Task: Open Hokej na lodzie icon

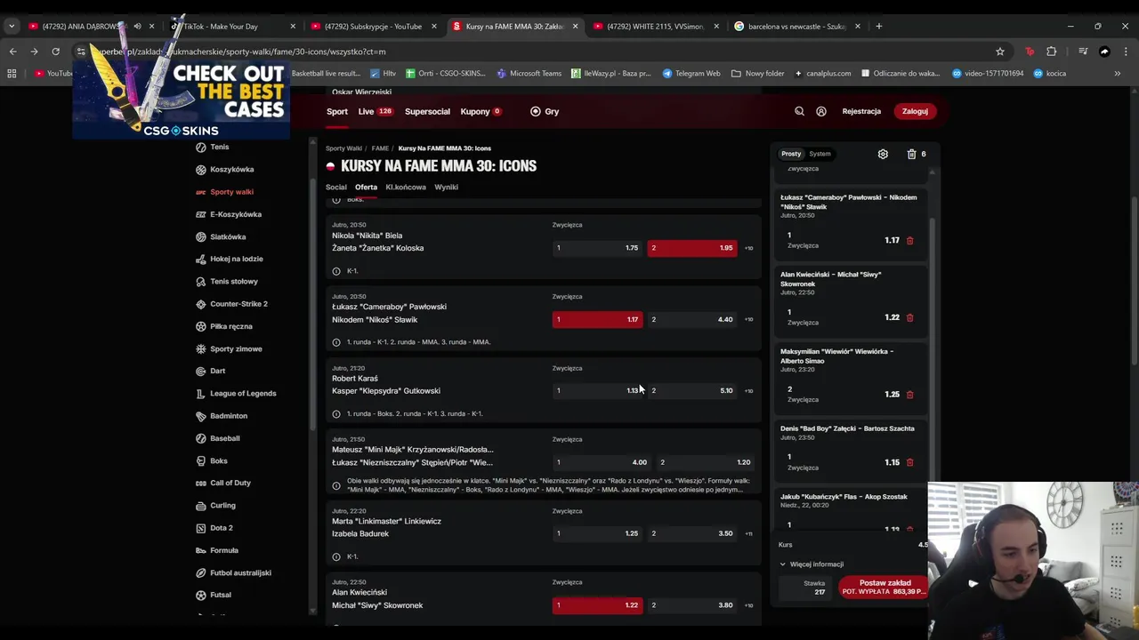Action: point(201,259)
